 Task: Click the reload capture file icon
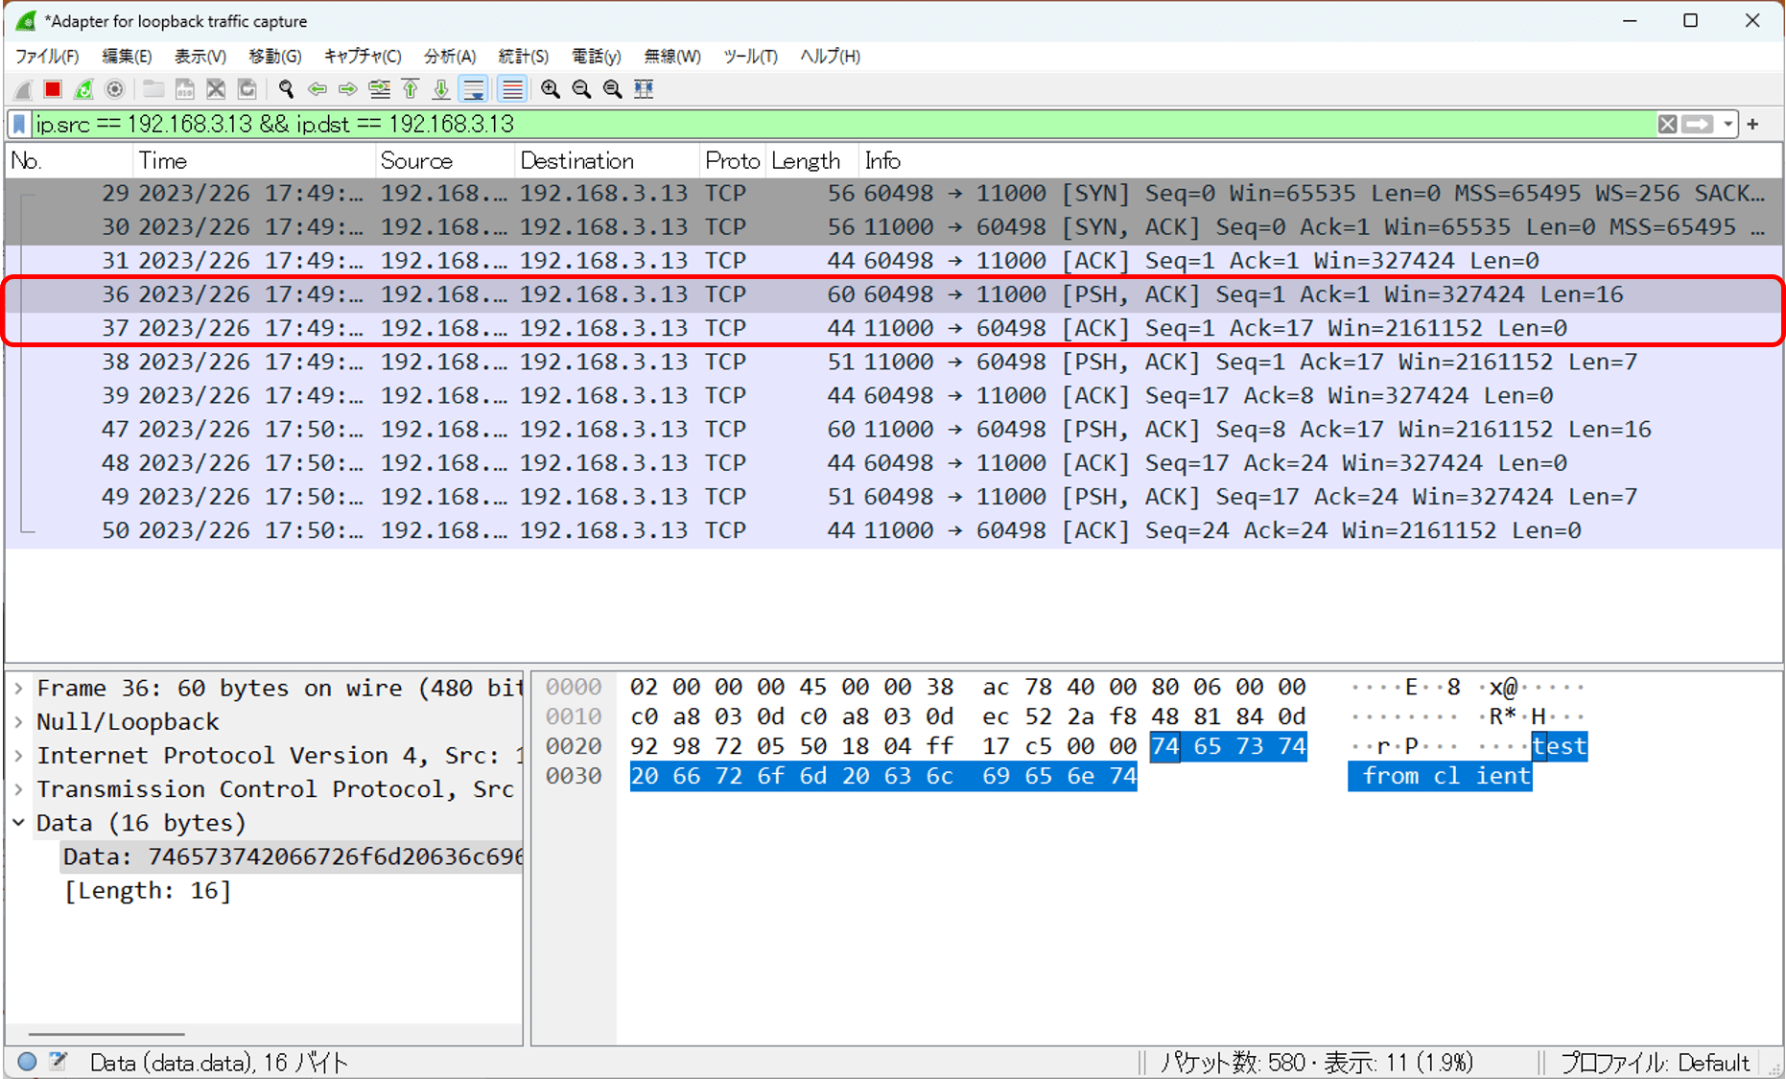coord(247,89)
